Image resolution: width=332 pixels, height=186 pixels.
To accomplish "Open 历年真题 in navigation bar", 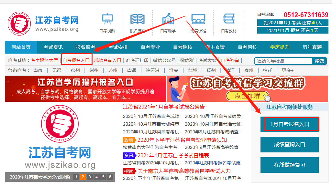I will (x=312, y=47).
